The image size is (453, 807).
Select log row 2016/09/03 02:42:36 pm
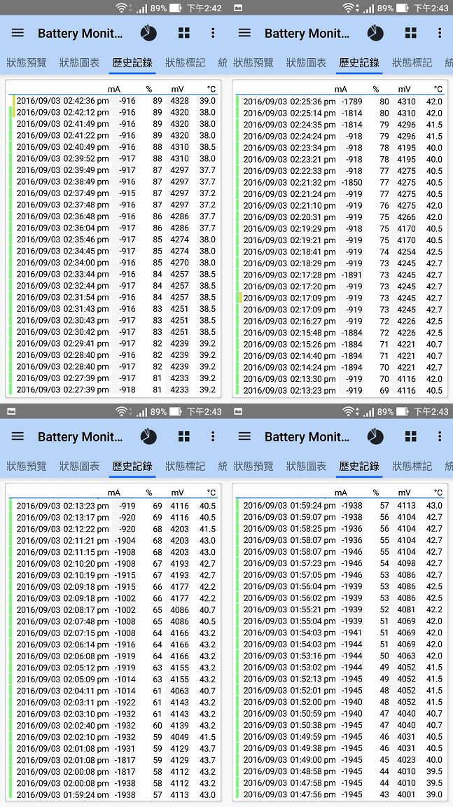click(x=113, y=100)
